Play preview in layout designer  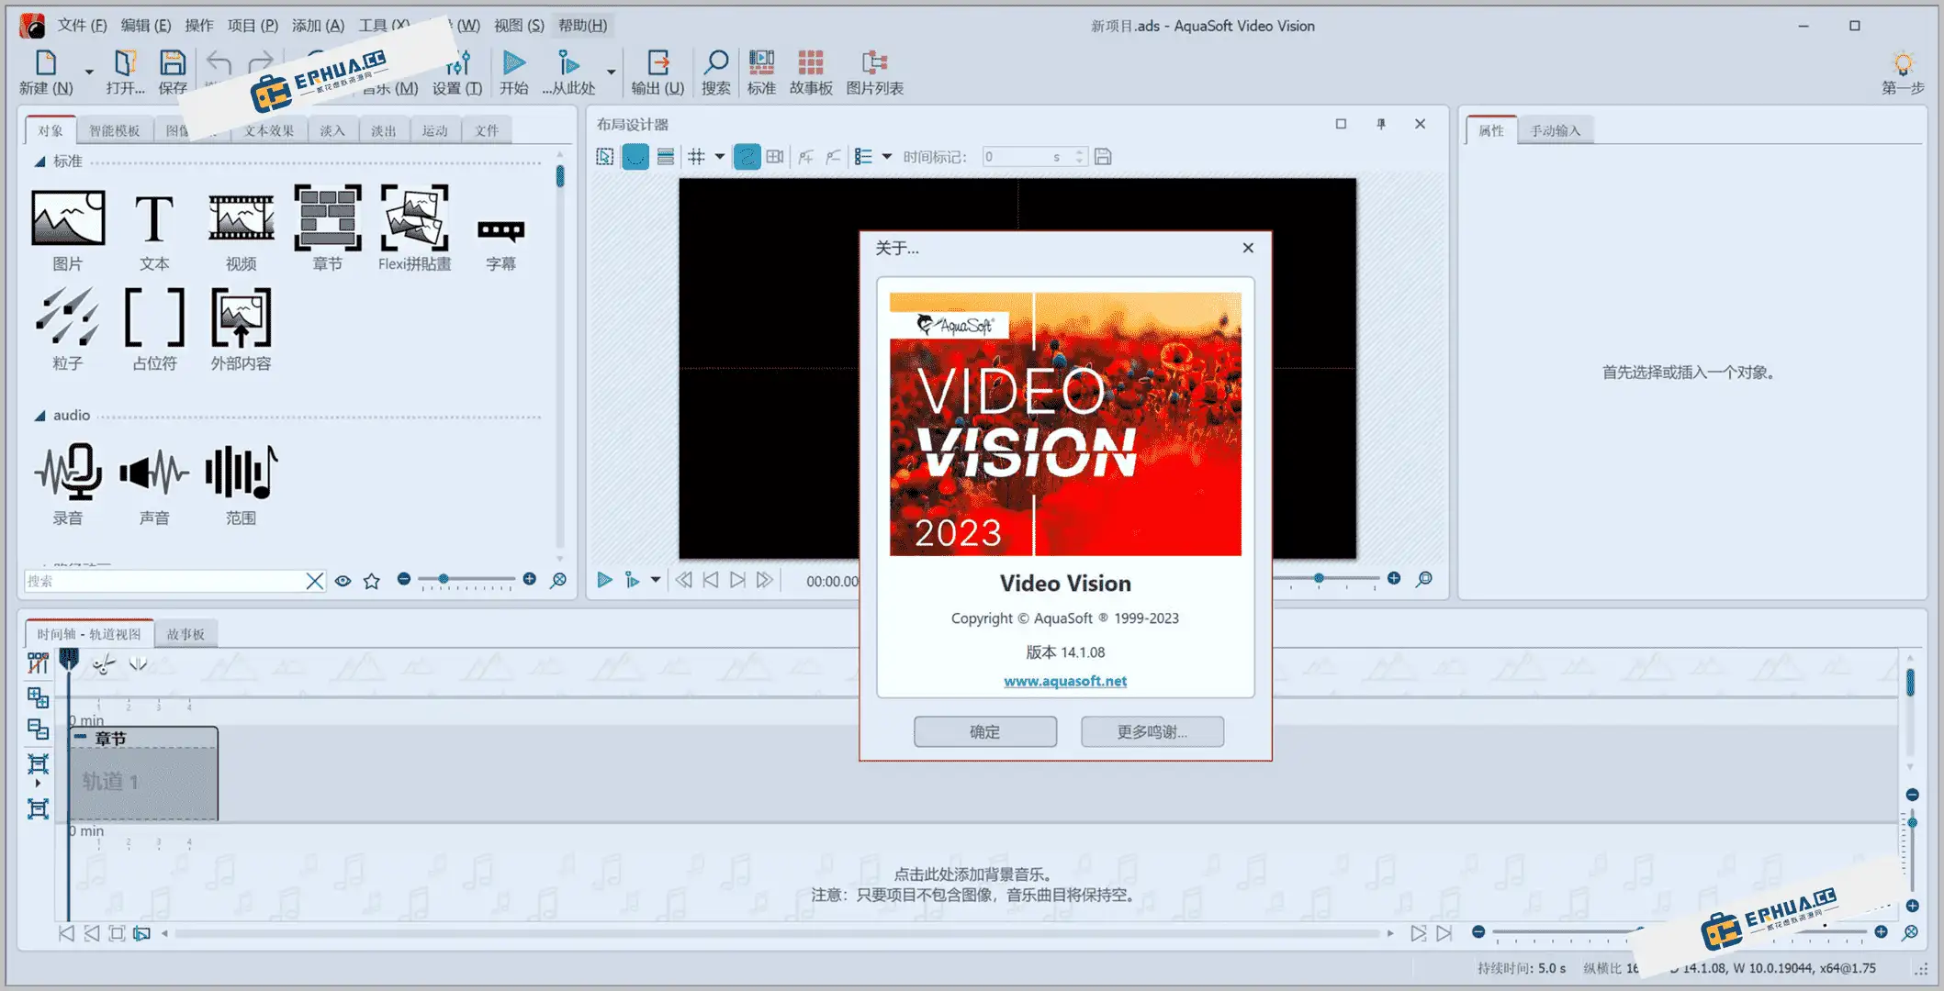(x=604, y=580)
